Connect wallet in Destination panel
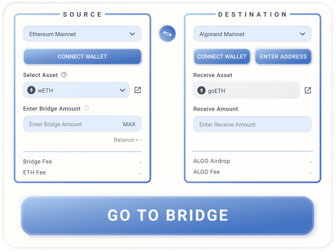The image size is (336, 252). coord(222,57)
